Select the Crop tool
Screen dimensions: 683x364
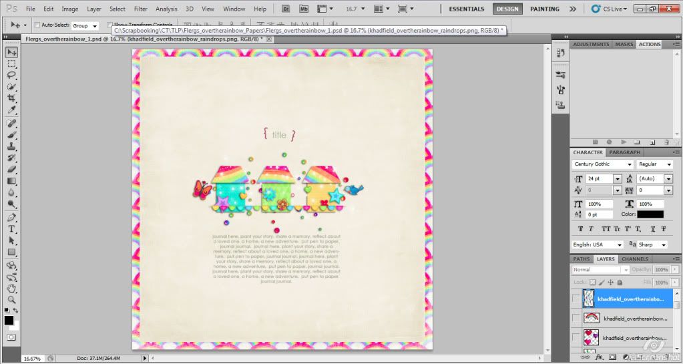tap(11, 98)
